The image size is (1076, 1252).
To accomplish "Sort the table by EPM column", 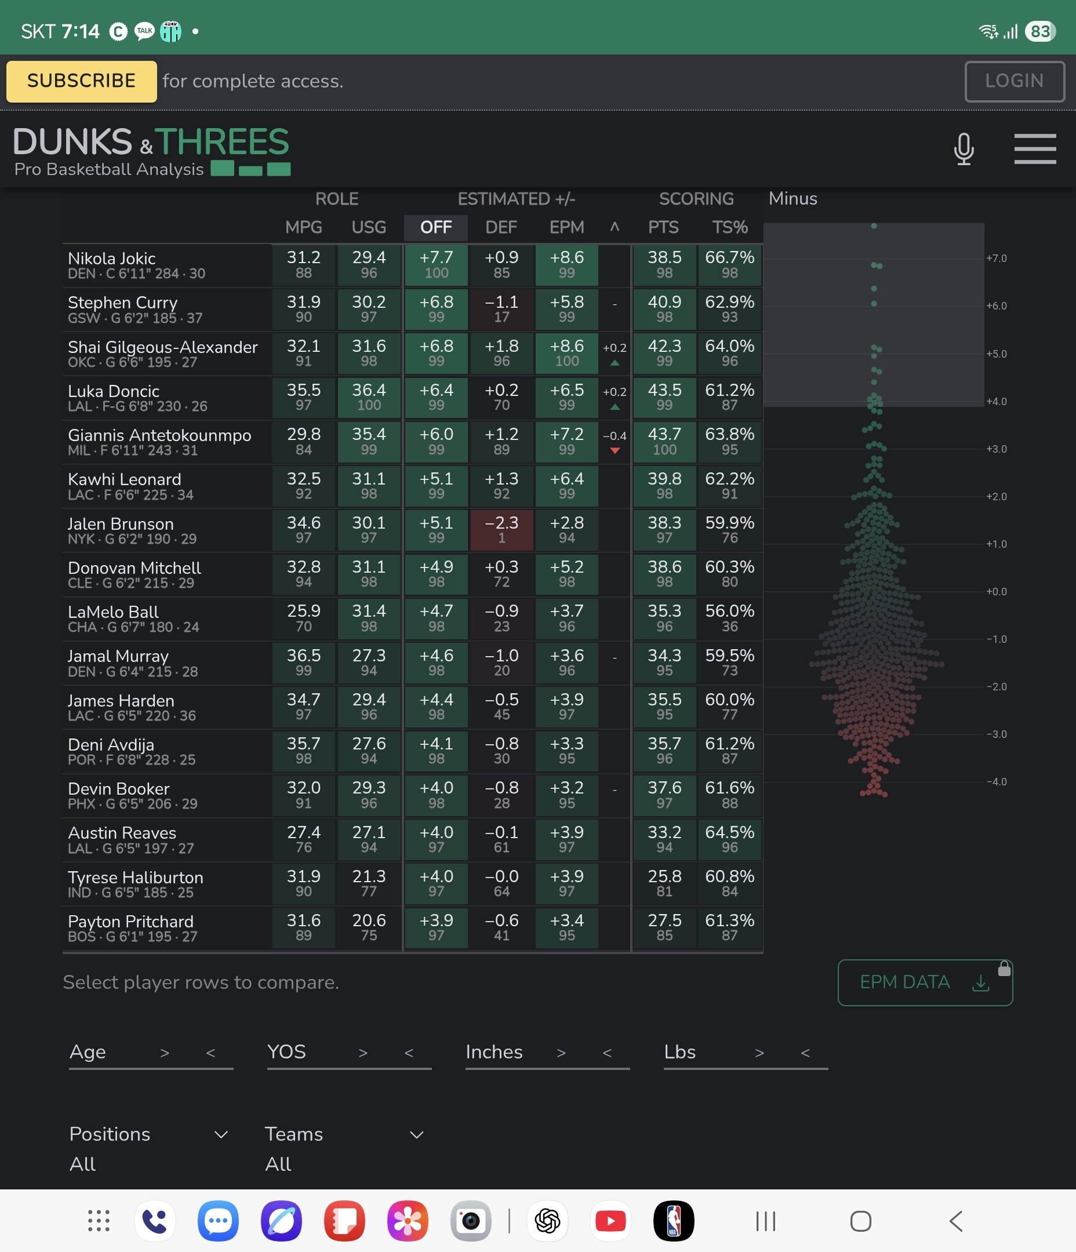I will (566, 227).
